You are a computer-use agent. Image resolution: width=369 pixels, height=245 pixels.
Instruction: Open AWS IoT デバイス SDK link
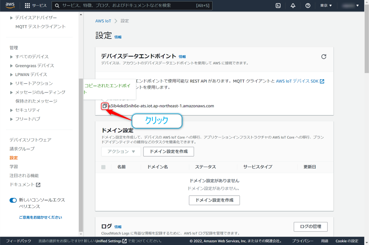300,81
